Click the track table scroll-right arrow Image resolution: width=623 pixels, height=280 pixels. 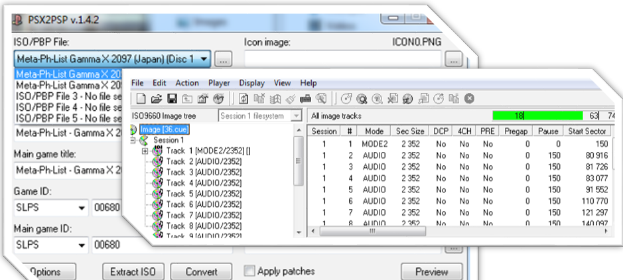606,231
